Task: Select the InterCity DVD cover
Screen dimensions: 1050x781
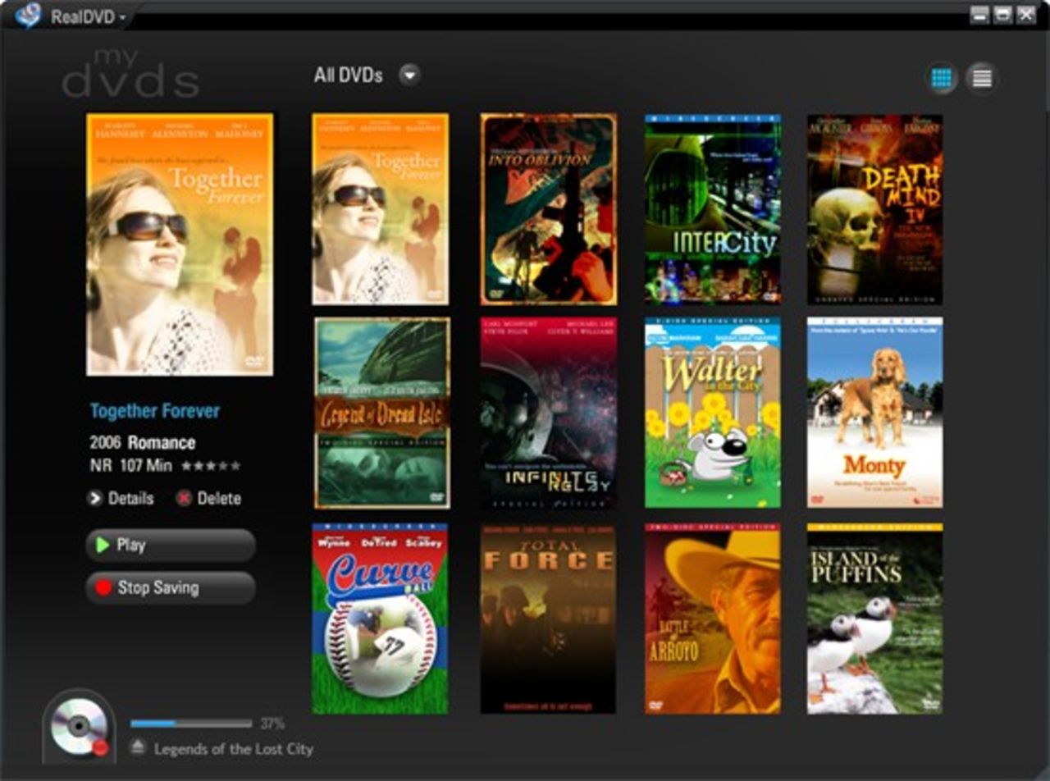Action: [712, 209]
